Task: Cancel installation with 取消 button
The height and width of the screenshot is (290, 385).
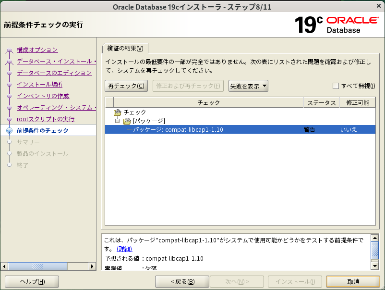Action: tap(353, 282)
